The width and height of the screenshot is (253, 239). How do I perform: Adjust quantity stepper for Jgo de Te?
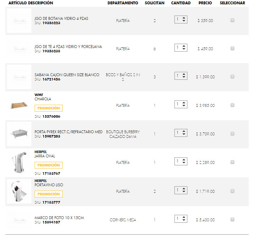181,48
